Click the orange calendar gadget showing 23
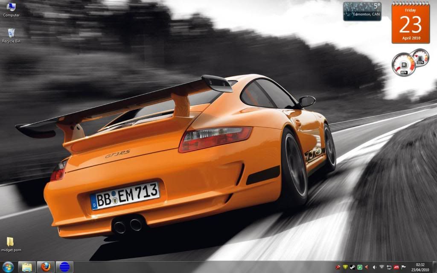The width and height of the screenshot is (437, 273). click(x=410, y=23)
